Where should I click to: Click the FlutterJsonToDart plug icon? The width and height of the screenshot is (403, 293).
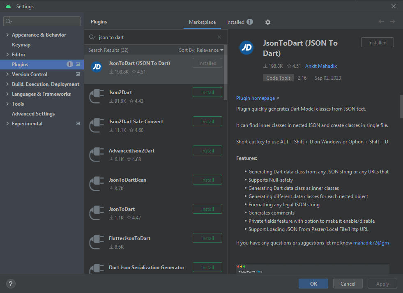click(97, 242)
